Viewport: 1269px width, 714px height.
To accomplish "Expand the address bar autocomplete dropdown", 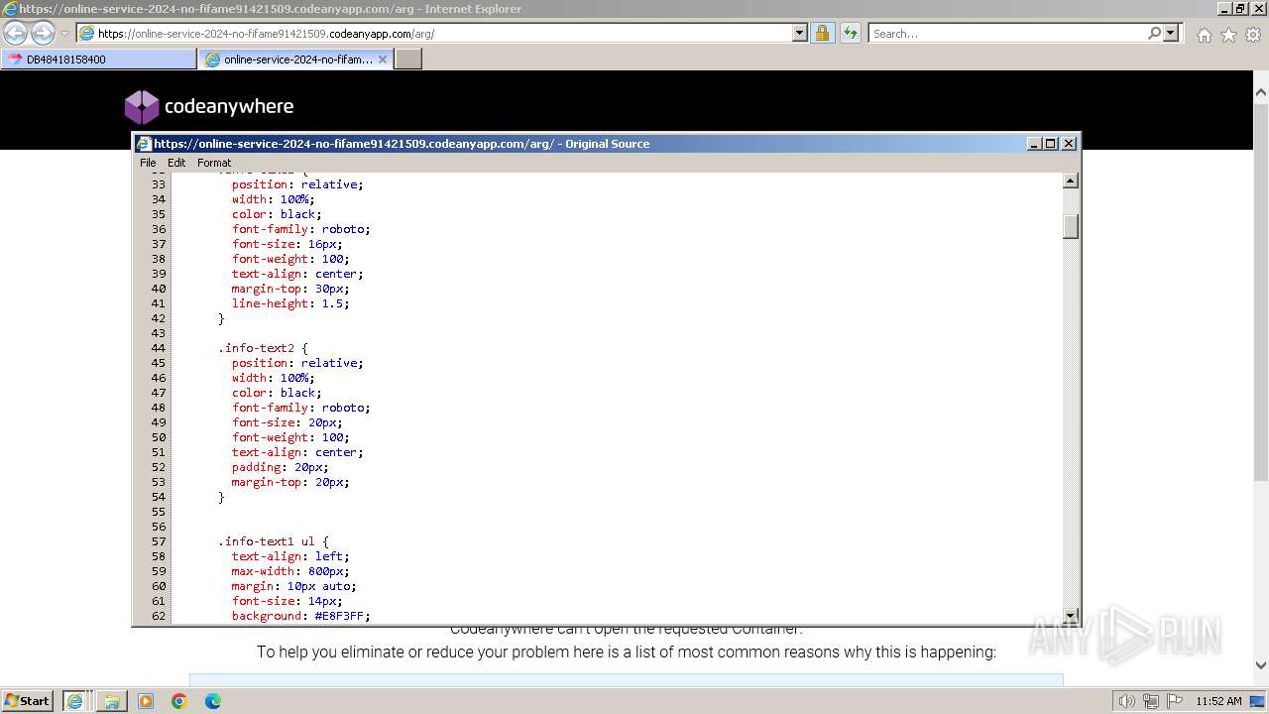I will (800, 33).
